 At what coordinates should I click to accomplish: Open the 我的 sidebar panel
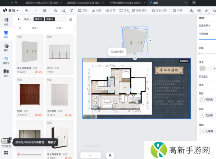coord(6,73)
